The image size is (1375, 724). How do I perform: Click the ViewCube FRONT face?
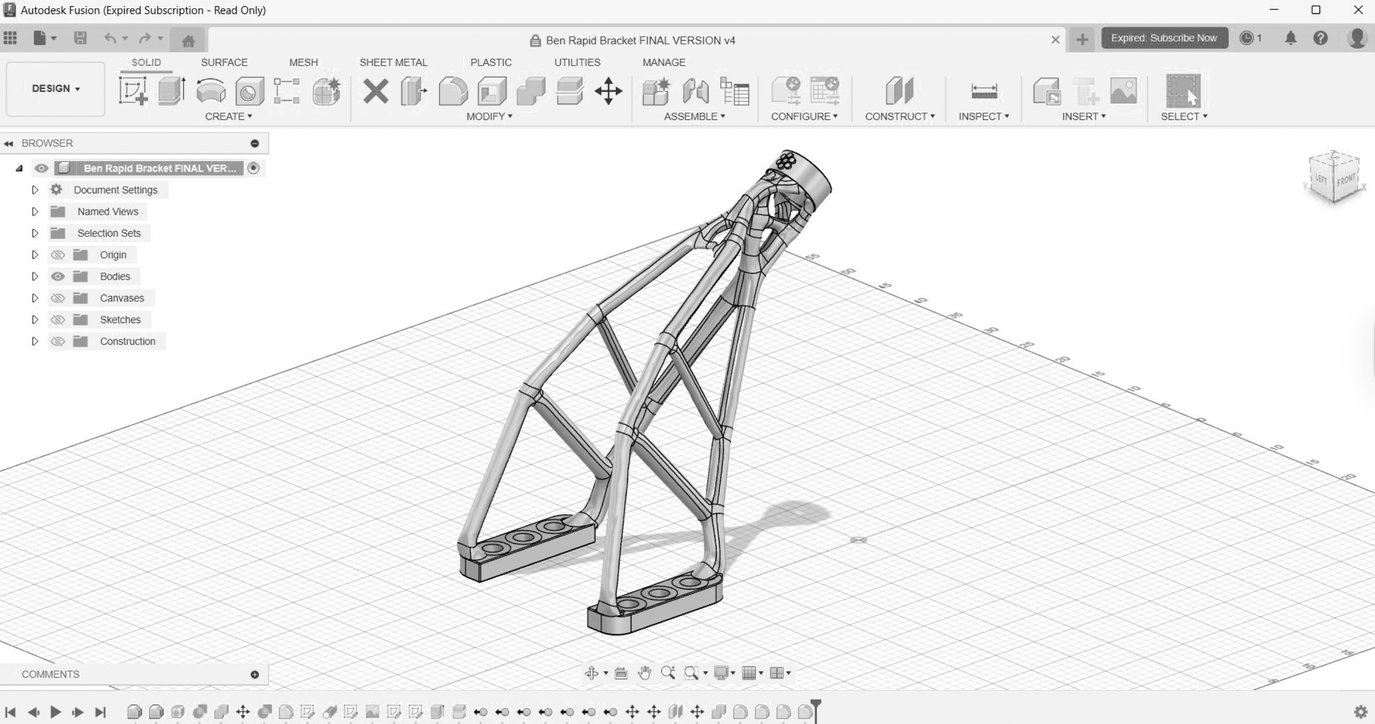[1345, 180]
